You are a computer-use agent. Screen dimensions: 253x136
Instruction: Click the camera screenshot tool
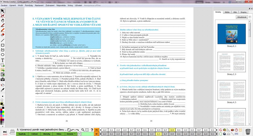coord(3,79)
